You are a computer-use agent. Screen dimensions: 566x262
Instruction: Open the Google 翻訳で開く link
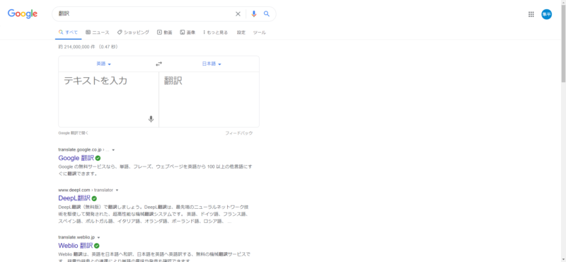74,133
